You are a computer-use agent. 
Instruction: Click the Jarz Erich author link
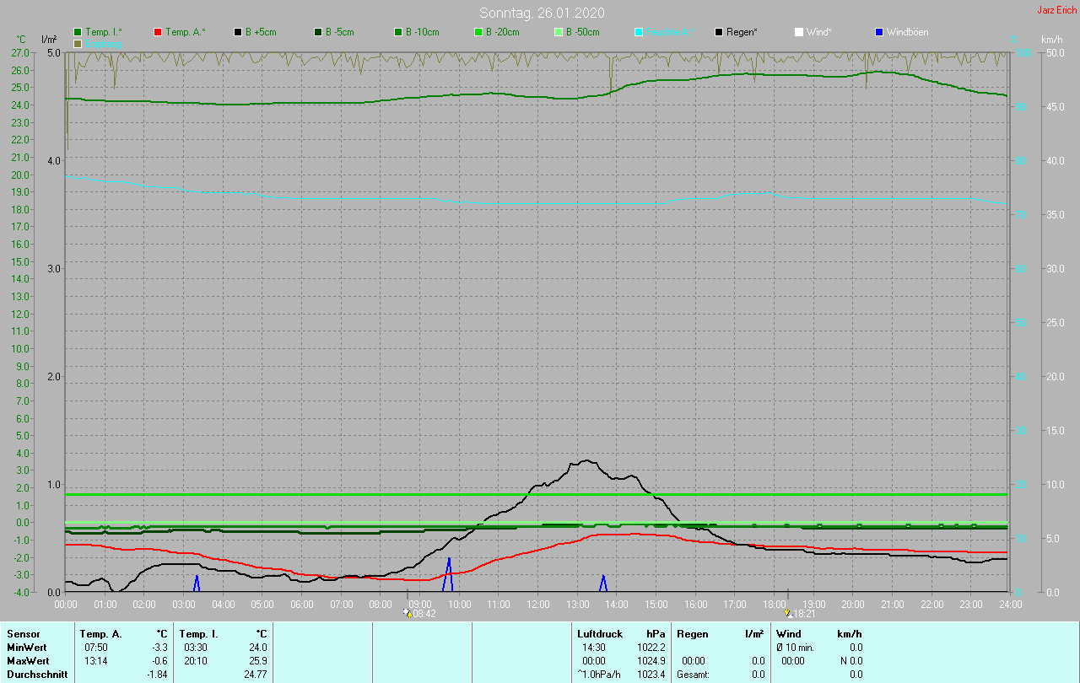pos(1056,10)
